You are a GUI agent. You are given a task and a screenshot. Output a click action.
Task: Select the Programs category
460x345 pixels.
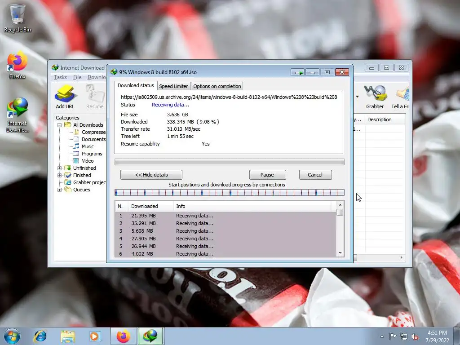pos(88,154)
